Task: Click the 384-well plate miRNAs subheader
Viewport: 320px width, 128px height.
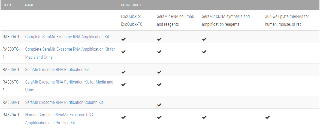Action: click(287, 20)
